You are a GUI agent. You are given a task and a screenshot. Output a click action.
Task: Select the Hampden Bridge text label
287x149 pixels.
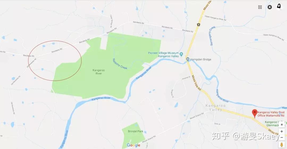pyautogui.click(x=201, y=59)
